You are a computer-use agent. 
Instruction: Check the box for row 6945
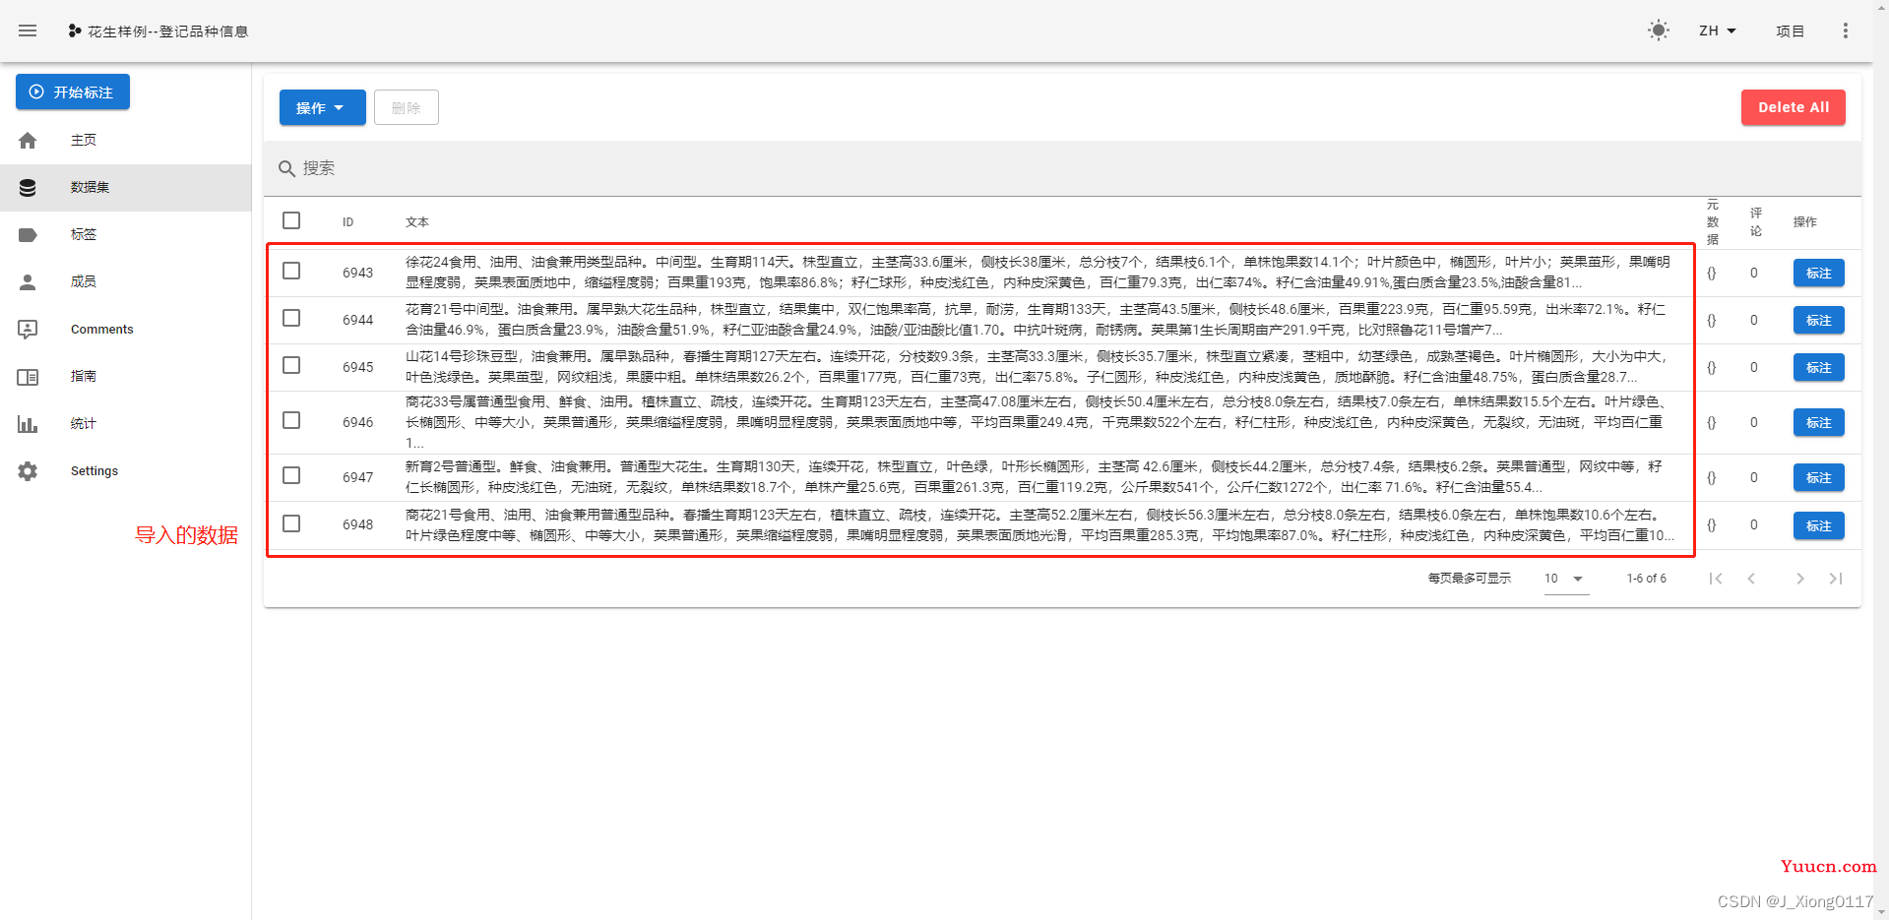pyautogui.click(x=291, y=365)
